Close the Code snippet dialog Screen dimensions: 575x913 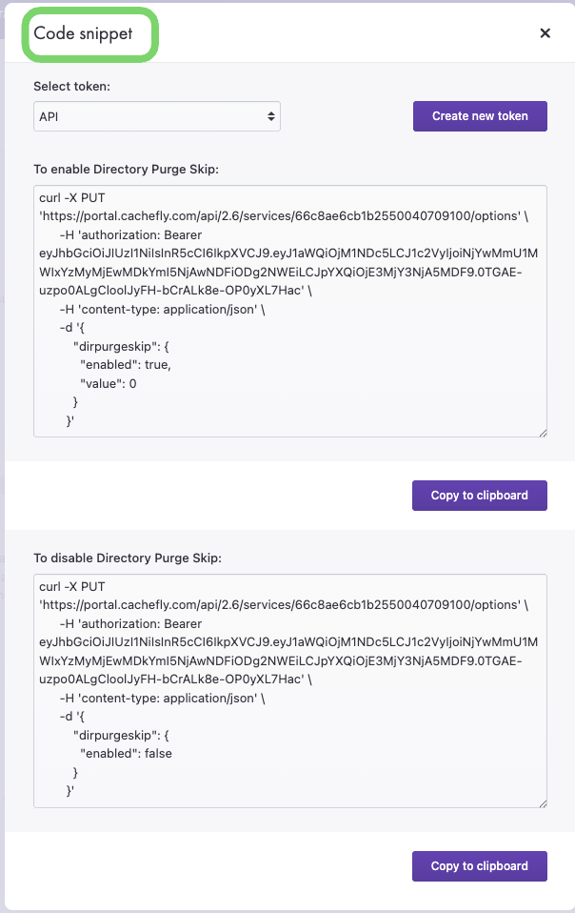[x=545, y=33]
